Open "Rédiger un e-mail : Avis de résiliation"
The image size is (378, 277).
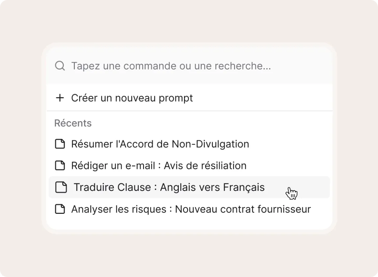click(158, 166)
